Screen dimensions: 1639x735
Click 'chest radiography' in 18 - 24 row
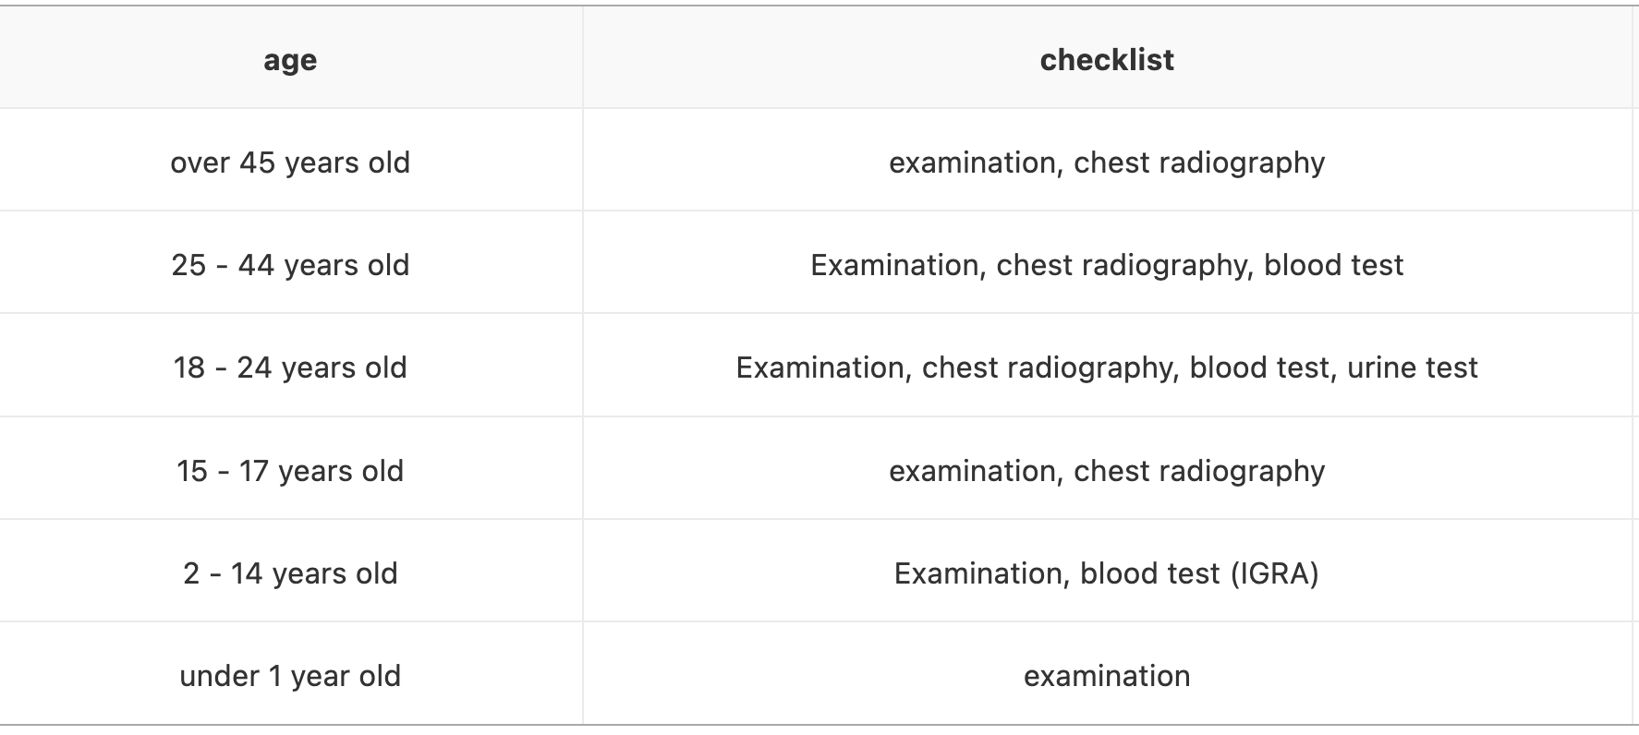pos(1048,368)
